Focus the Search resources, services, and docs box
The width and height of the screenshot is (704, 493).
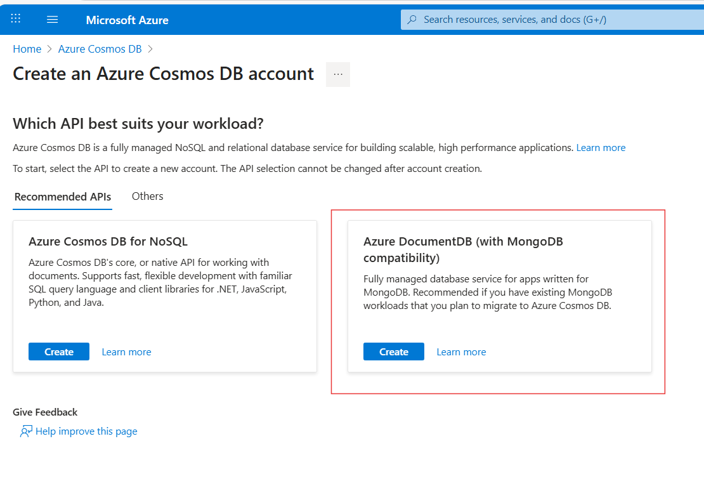tap(552, 20)
